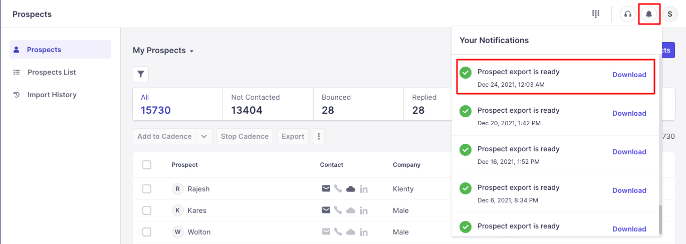Open the apps grid menu icon

596,14
